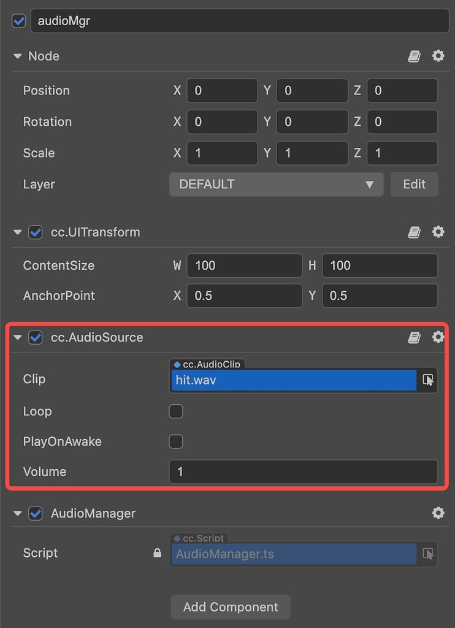Click the Edit layer button
This screenshot has height=628, width=455.
click(414, 184)
